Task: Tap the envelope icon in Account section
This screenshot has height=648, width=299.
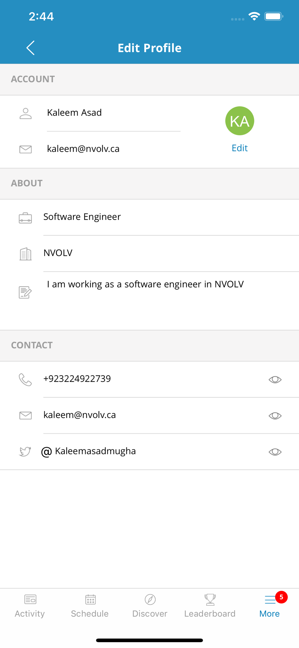Action: (26, 149)
